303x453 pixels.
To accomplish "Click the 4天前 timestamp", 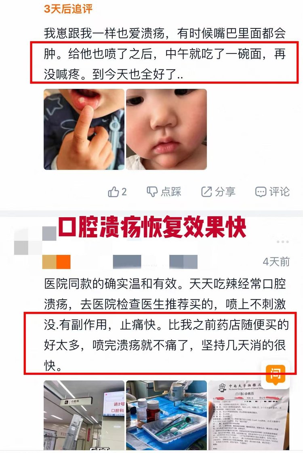I will tap(276, 262).
